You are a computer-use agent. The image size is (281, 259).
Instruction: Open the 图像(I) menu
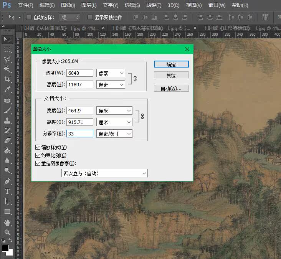point(68,5)
